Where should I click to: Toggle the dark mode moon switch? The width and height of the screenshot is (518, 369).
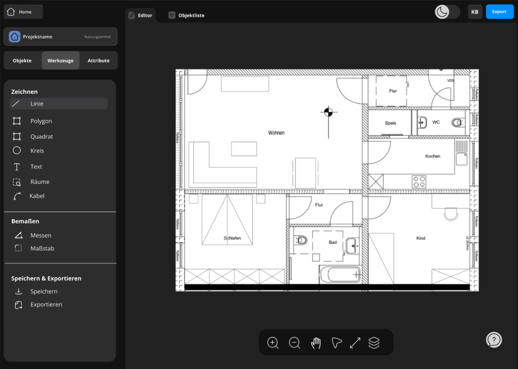[447, 12]
